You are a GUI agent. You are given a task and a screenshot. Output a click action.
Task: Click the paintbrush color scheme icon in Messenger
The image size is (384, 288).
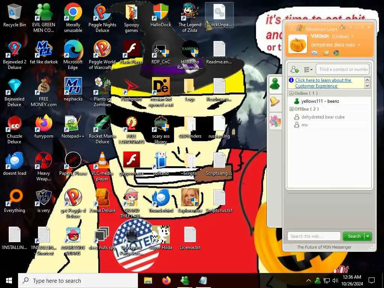(x=343, y=27)
